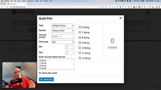Click the GuitarHacks site logo
161x90 pixels.
coord(23,12)
